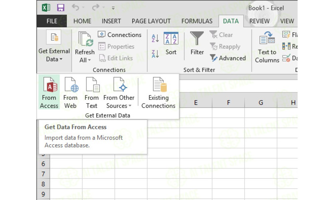Viewport: 334px width, 200px height.
Task: Click the Excel application logo icon
Action: [46, 8]
